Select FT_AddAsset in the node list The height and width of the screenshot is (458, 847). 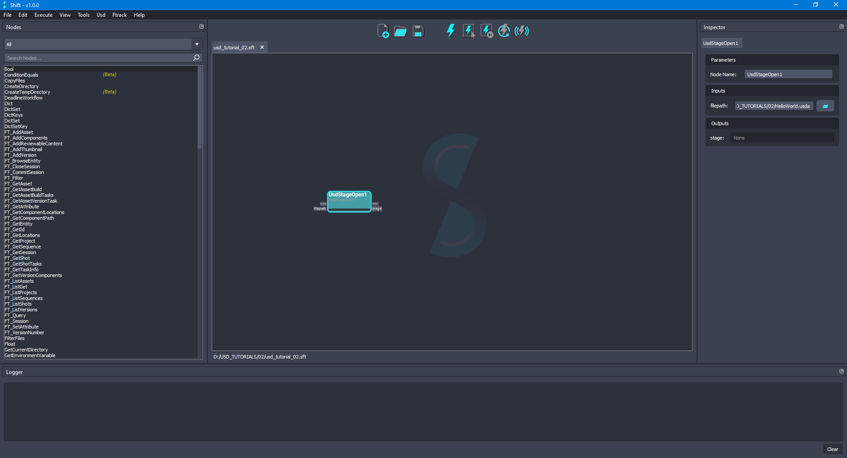click(x=19, y=132)
